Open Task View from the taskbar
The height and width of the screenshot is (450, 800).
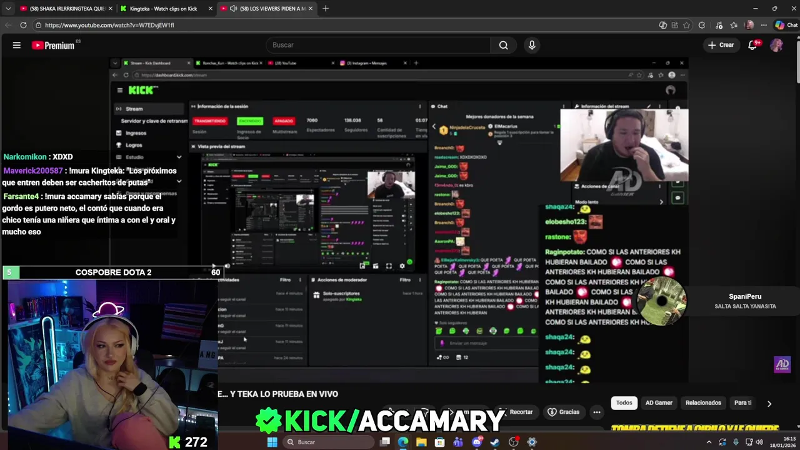tap(385, 442)
